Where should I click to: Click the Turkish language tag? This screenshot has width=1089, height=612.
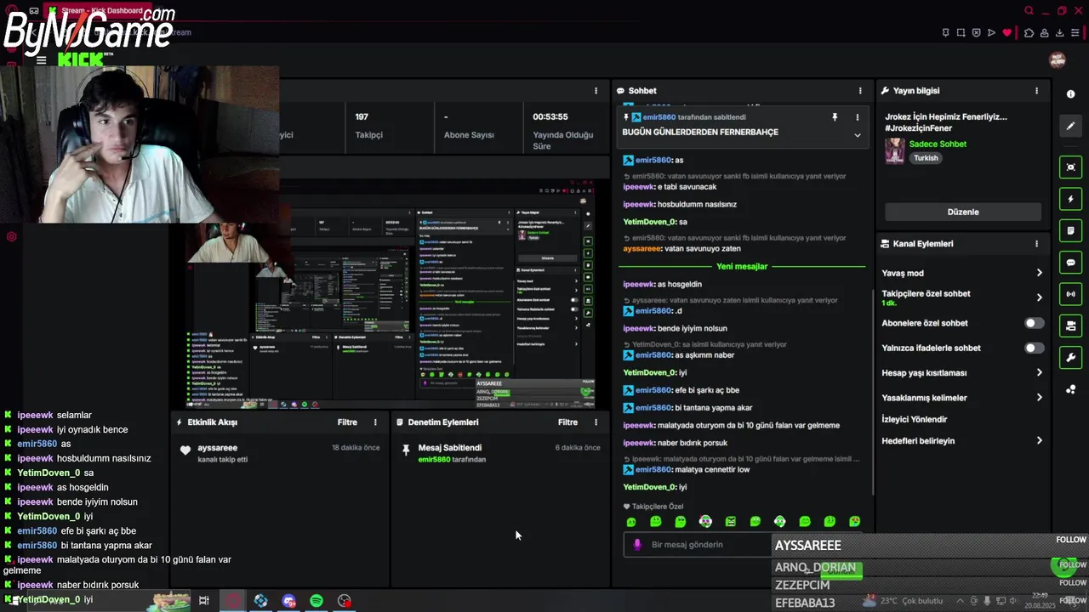pyautogui.click(x=926, y=158)
